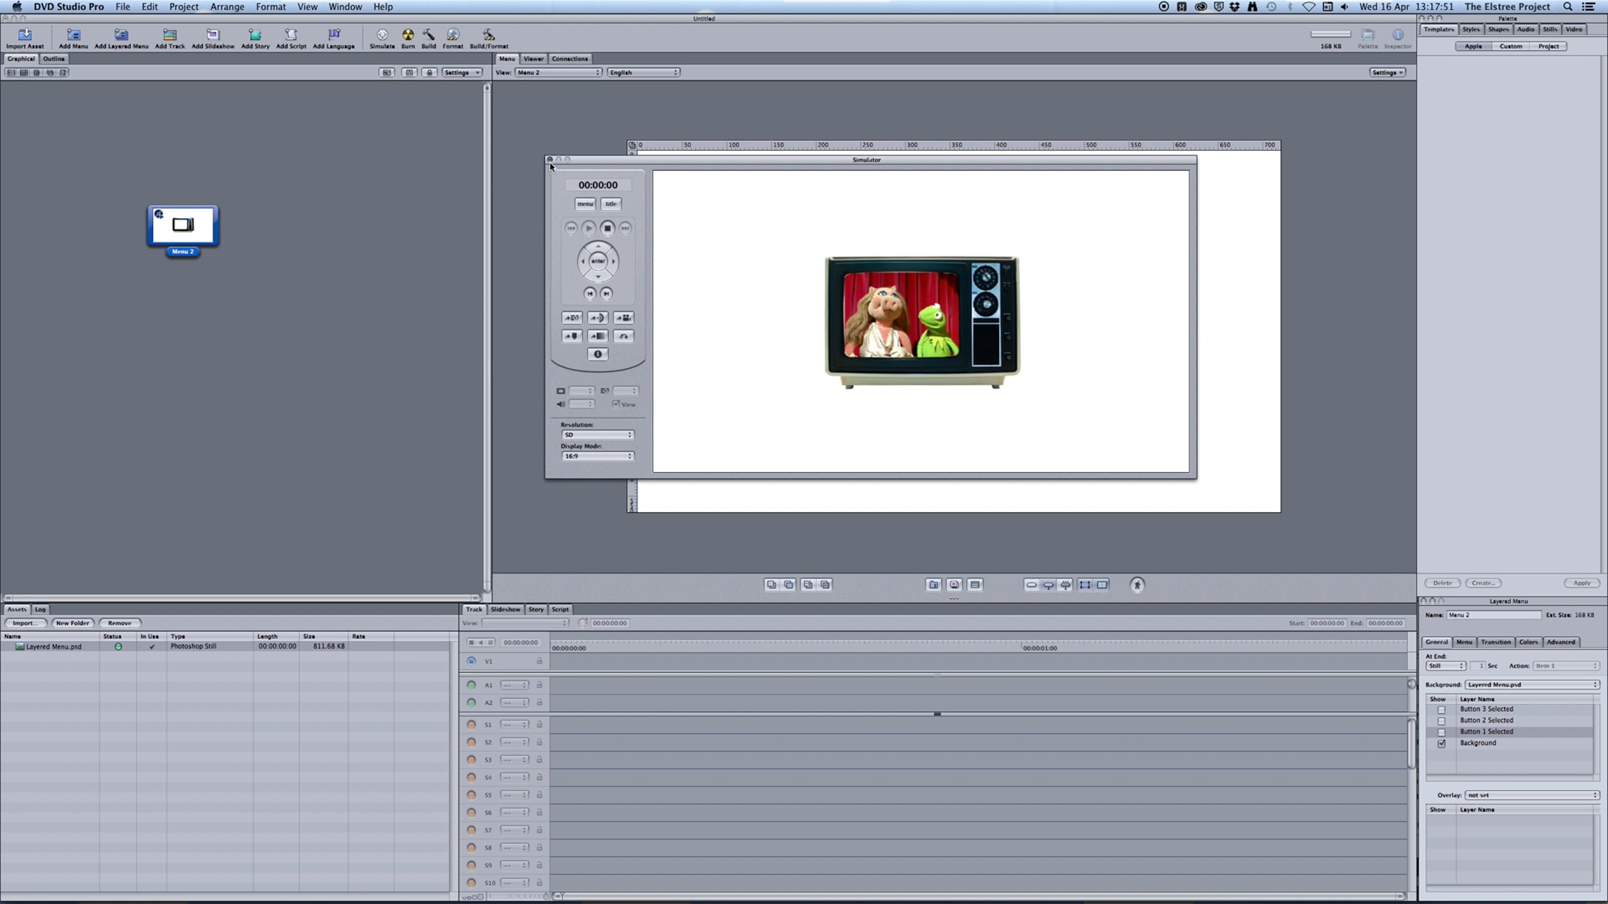Click the Simulator menu button
The width and height of the screenshot is (1608, 904).
pos(585,204)
